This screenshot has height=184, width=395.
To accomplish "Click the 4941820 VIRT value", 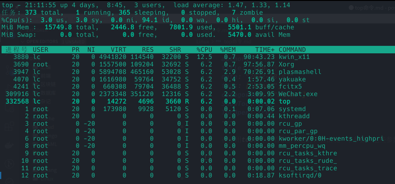I will (113, 57).
